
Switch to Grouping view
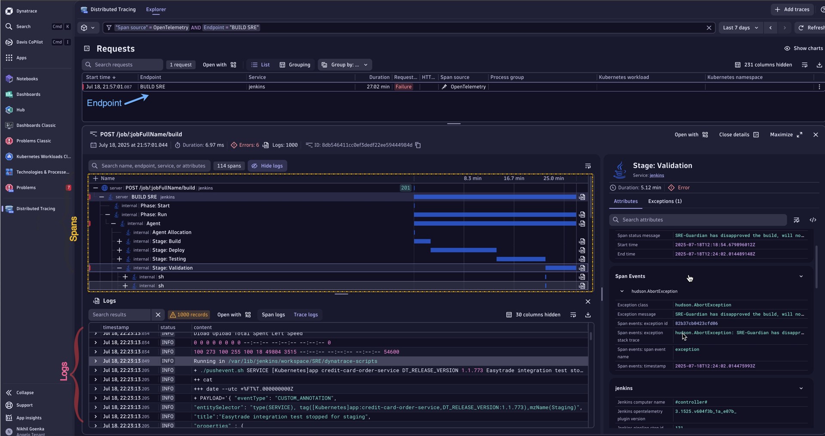coord(295,65)
